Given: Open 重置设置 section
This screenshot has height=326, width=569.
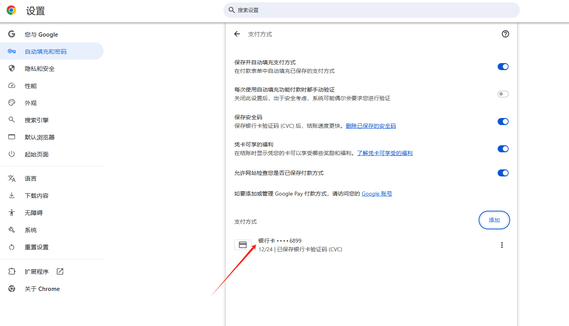Looking at the screenshot, I should [52, 247].
